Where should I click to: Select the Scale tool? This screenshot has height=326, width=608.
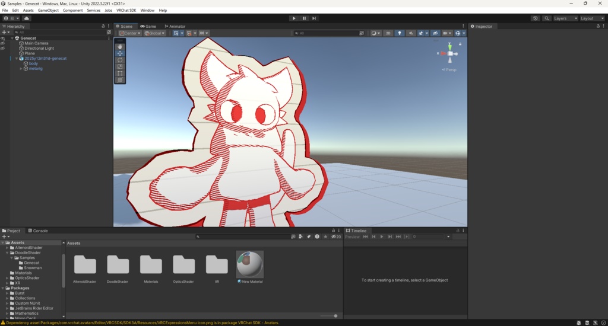click(x=120, y=66)
